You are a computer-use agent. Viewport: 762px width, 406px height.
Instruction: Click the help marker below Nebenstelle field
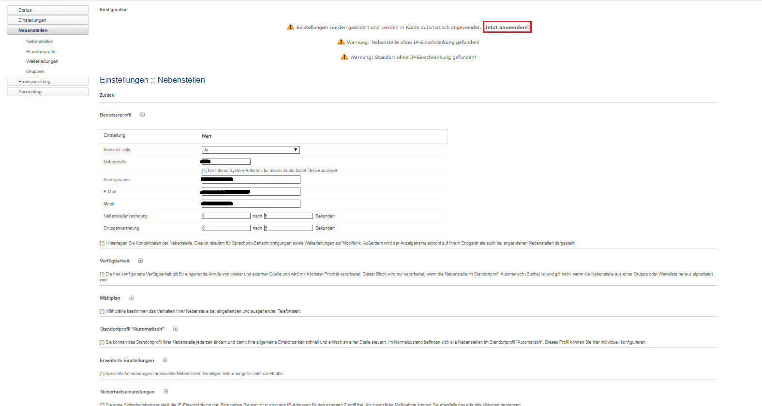pos(204,171)
